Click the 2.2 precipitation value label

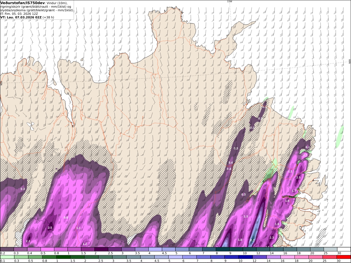click(x=28, y=241)
